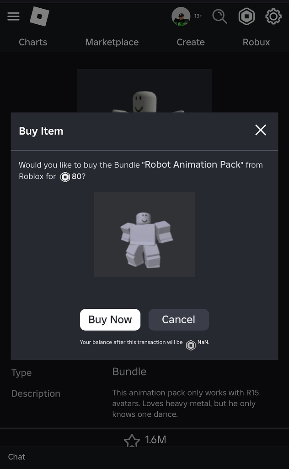Switch to the Marketplace tab
Image resolution: width=289 pixels, height=469 pixels.
112,42
